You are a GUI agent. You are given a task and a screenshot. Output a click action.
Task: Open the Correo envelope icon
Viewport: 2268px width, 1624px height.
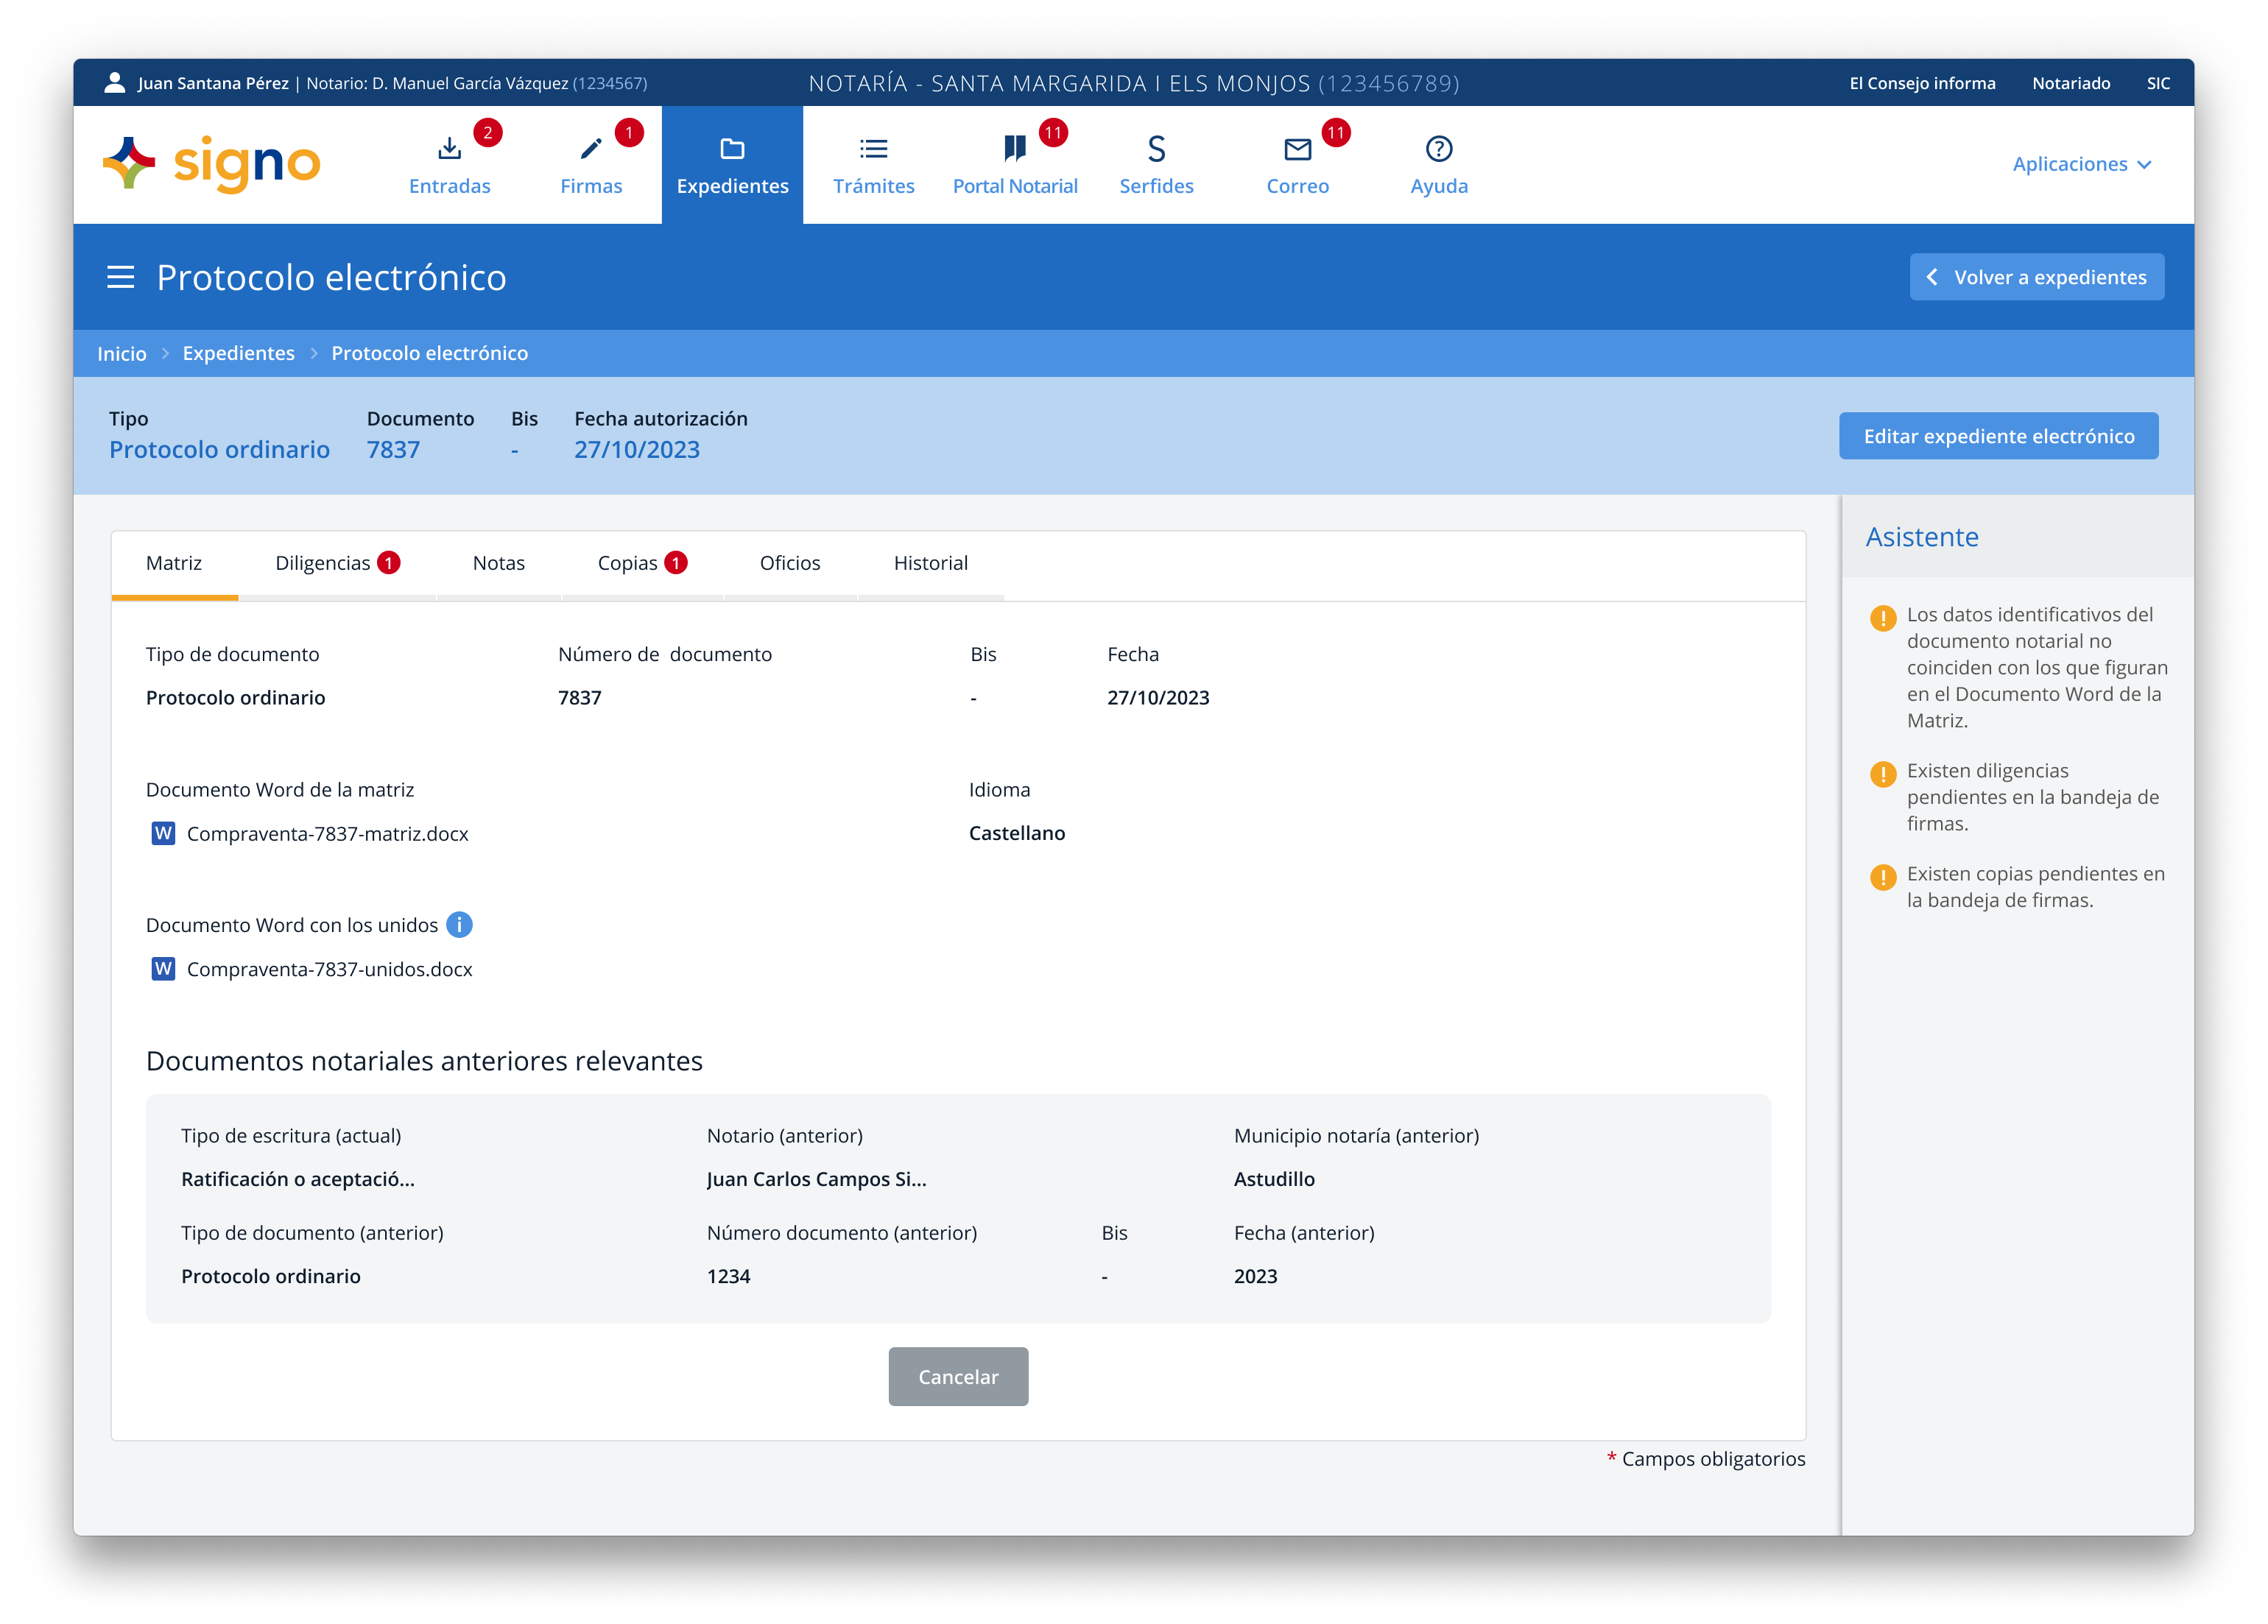click(x=1297, y=149)
